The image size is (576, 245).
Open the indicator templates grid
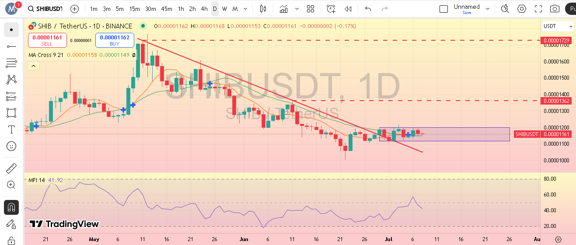pyautogui.click(x=311, y=9)
